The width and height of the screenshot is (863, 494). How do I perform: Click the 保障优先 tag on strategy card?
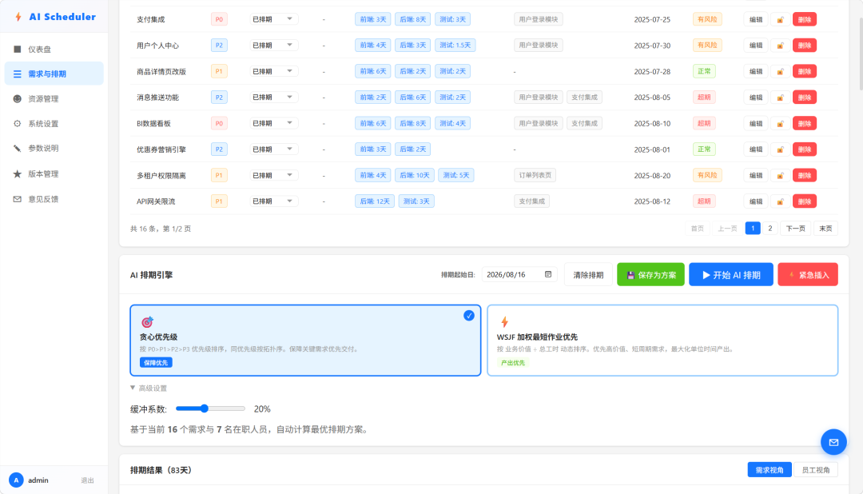tap(156, 362)
